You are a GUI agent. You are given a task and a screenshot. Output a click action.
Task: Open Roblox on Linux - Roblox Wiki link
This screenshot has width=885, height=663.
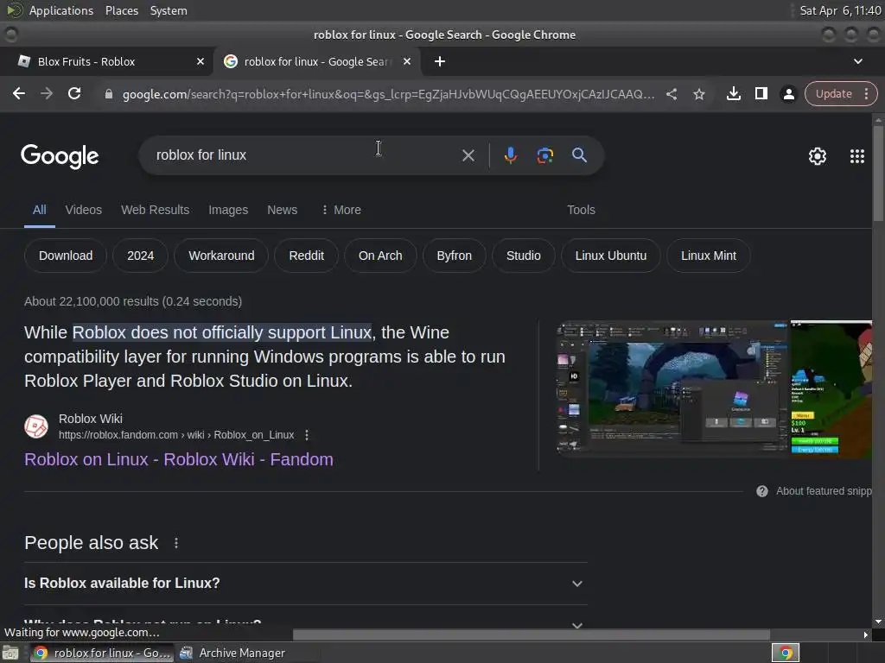coord(178,459)
